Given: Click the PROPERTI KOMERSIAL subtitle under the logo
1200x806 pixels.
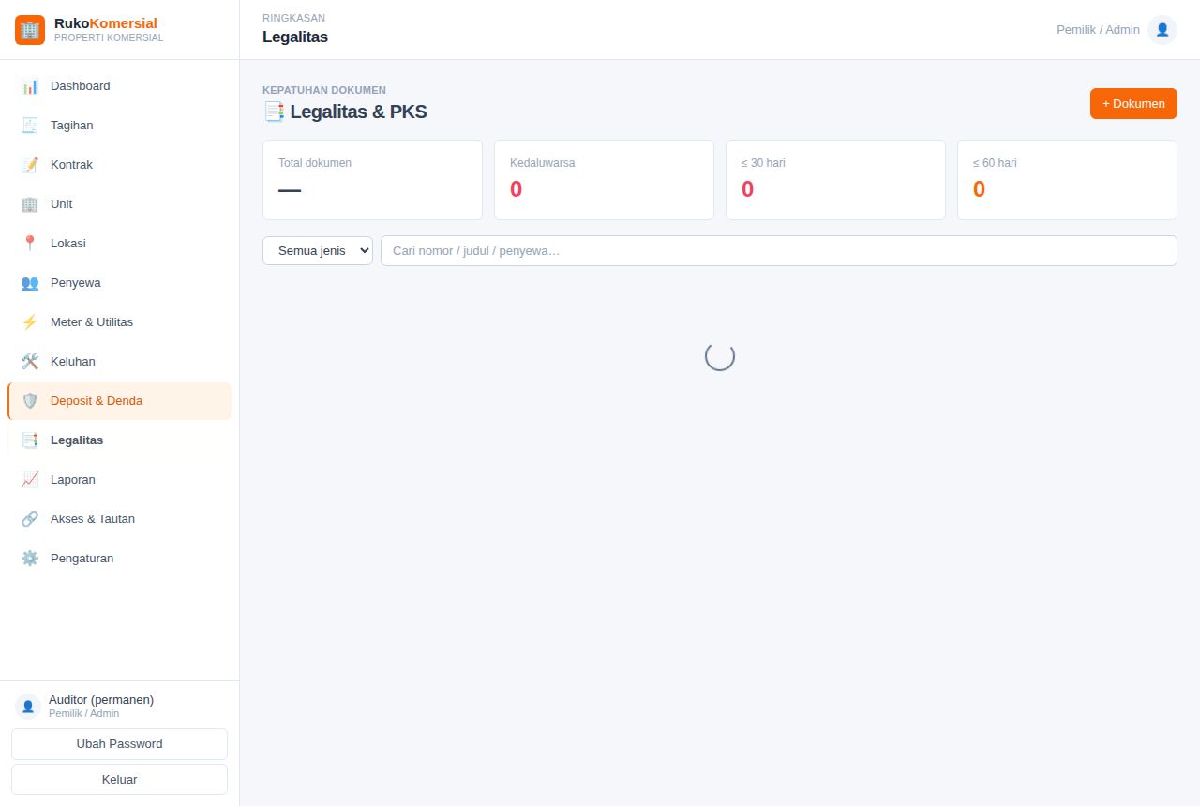Looking at the screenshot, I should [x=109, y=38].
